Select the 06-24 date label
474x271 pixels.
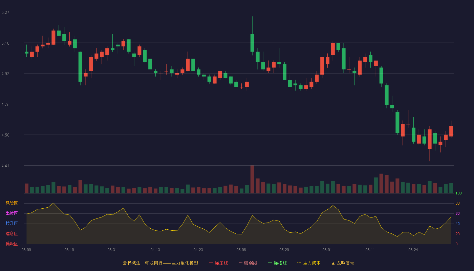[413, 250]
